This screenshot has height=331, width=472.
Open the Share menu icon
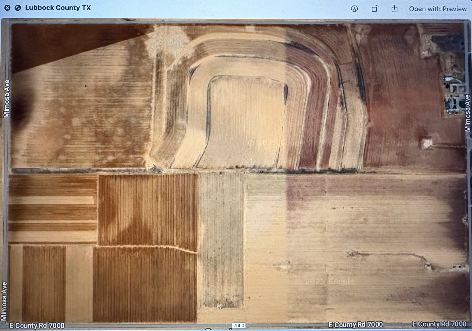pyautogui.click(x=394, y=9)
